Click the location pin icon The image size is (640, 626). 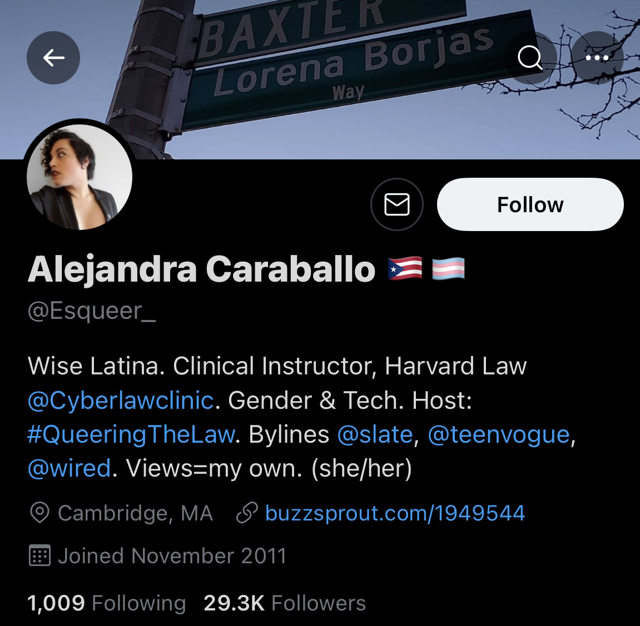(x=39, y=513)
